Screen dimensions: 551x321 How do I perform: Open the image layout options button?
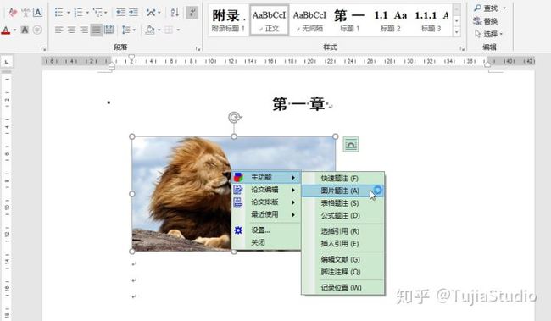(x=351, y=144)
